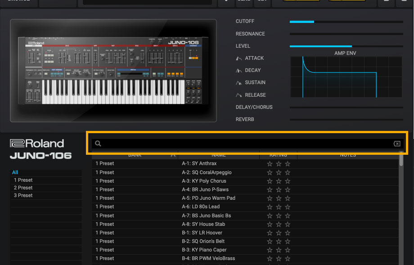Mark B-4: BR PWM VeloBrass with three stars
This screenshot has width=414, height=265.
click(288, 259)
